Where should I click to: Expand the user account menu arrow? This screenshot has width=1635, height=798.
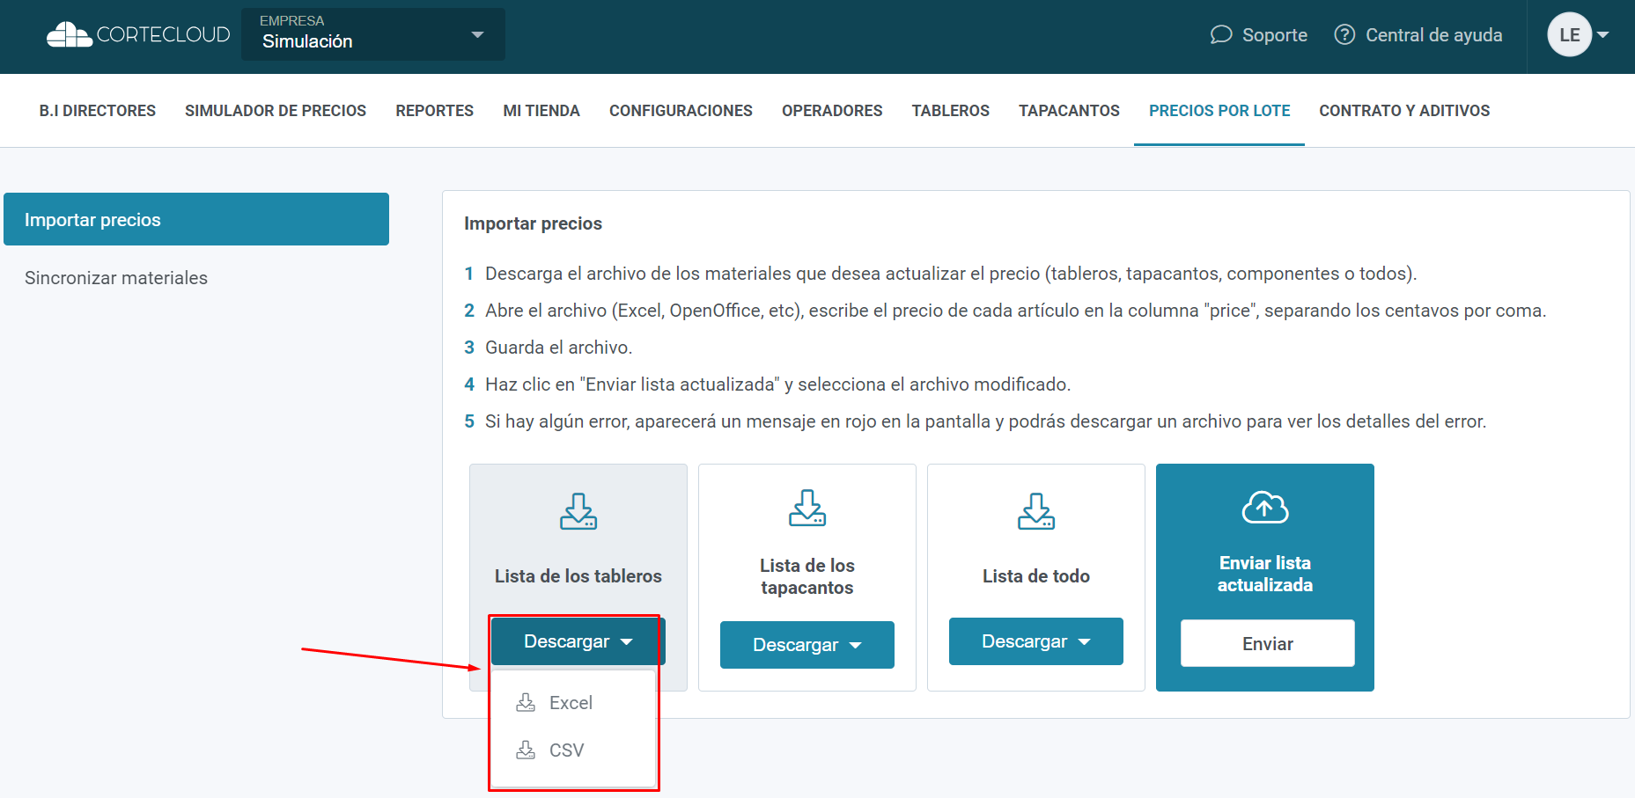1603,35
